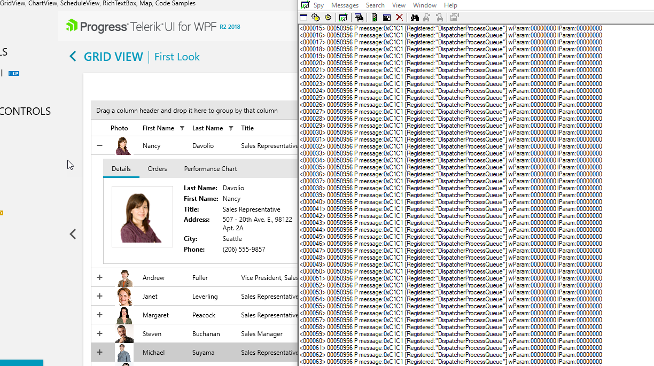Select log line <000015> in Spy++
This screenshot has height=366, width=654.
pos(451,28)
